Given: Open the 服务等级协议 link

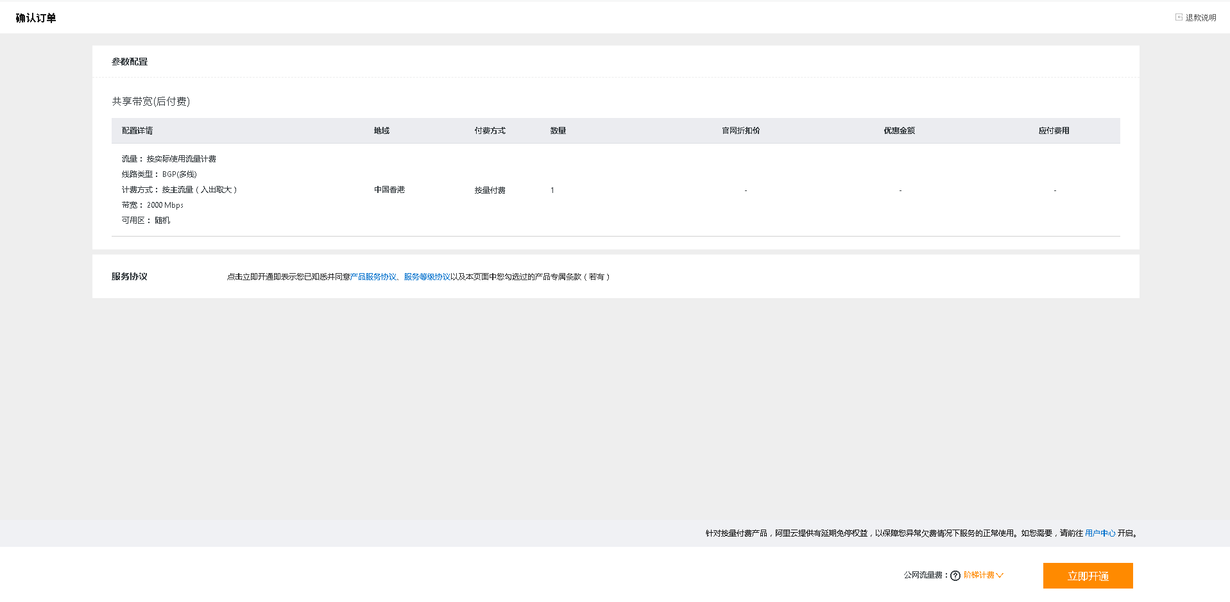Looking at the screenshot, I should (x=427, y=277).
